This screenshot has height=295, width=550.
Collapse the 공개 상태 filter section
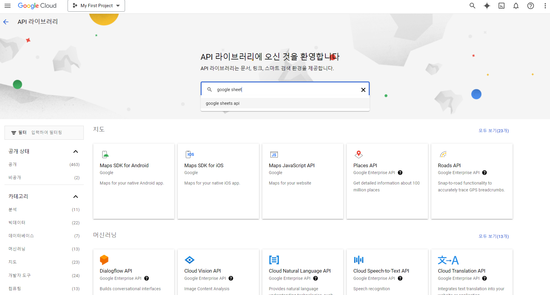coord(76,151)
